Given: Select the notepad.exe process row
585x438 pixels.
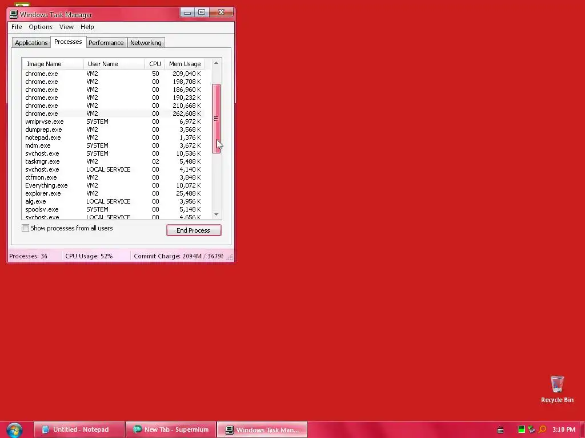Looking at the screenshot, I should 113,137.
